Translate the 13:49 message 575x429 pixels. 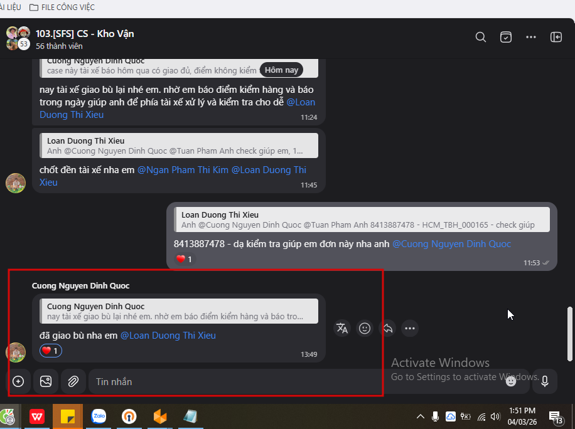tap(341, 328)
